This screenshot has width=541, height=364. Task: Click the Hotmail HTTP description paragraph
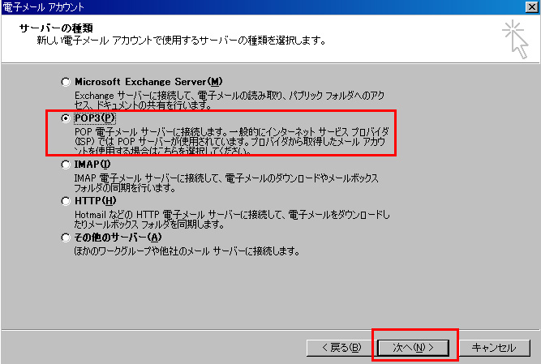point(232,220)
